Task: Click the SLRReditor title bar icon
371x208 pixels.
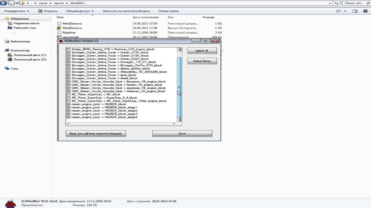Action: [61, 41]
